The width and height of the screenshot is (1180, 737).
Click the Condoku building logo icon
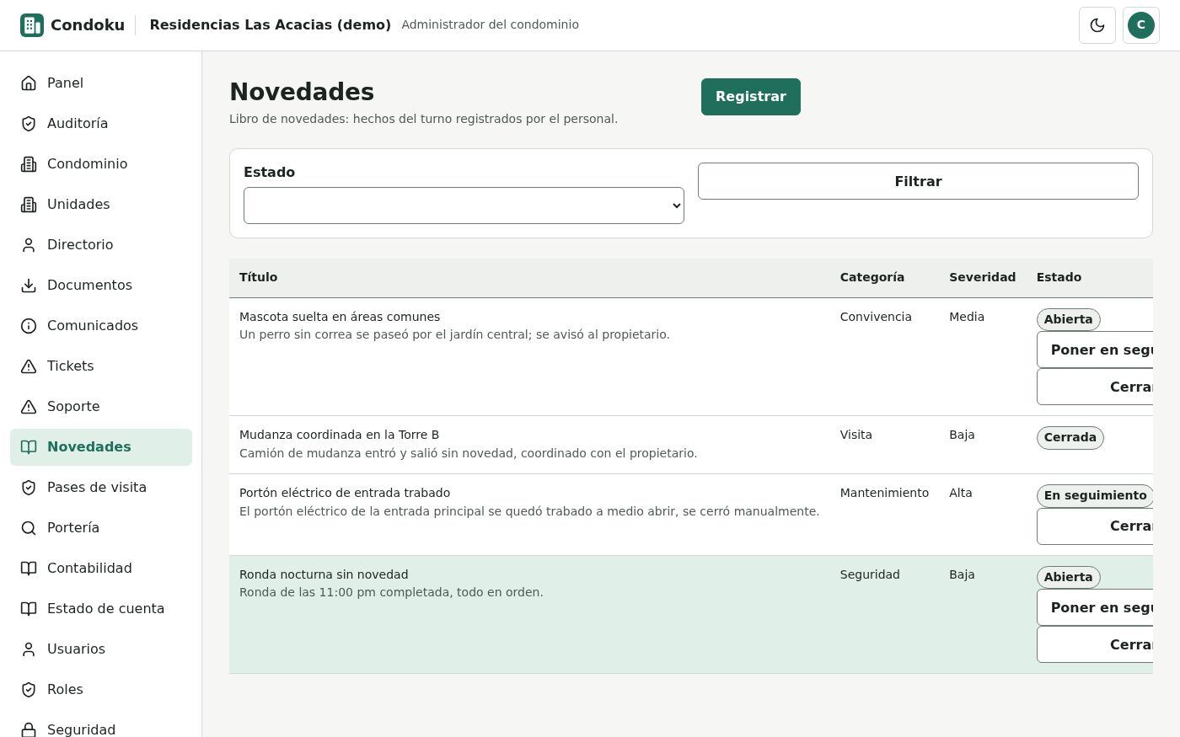[x=32, y=25]
